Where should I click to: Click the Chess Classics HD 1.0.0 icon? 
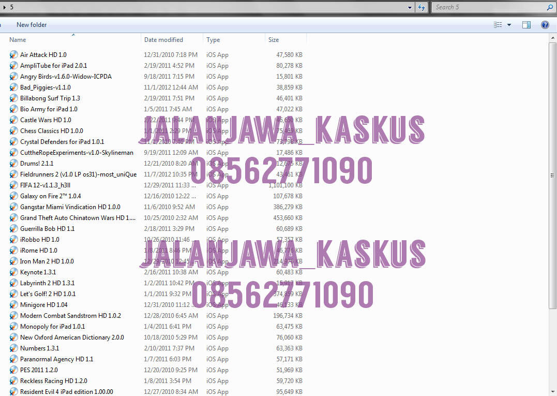(x=13, y=131)
